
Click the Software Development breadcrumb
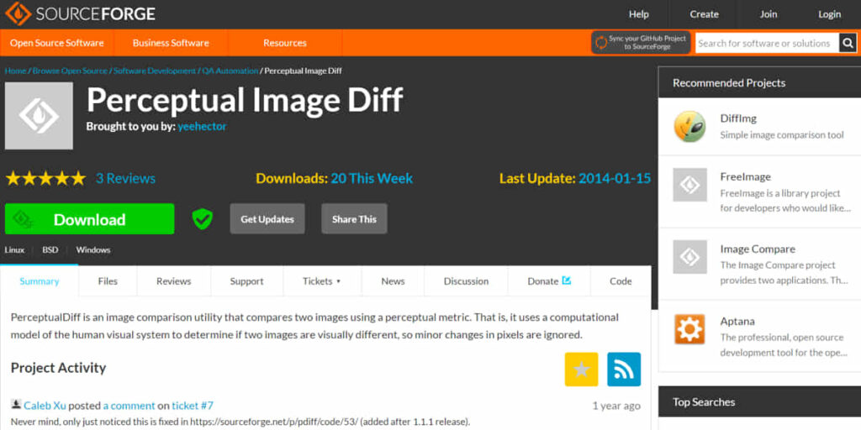[155, 71]
